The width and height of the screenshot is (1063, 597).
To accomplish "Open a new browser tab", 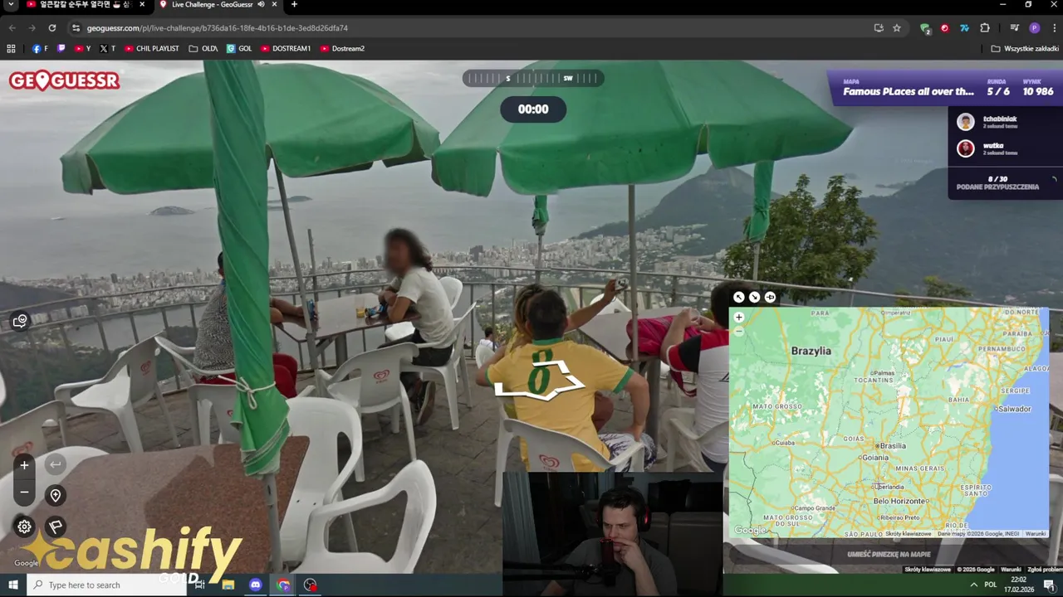I will 294,5.
